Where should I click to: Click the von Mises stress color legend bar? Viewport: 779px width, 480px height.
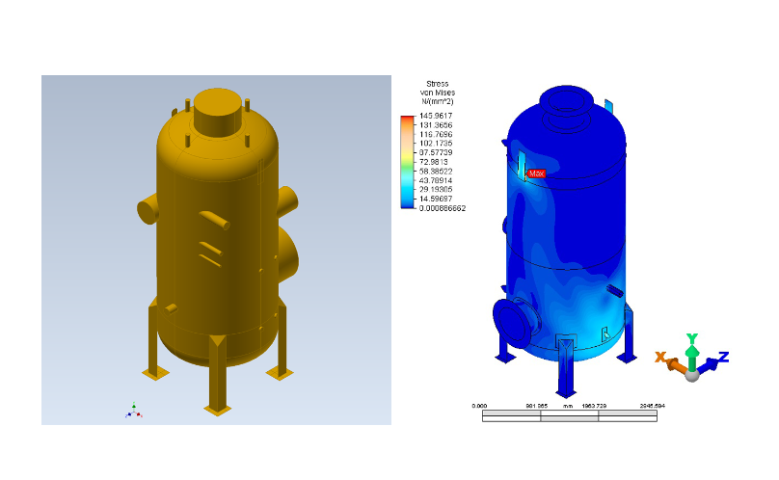click(406, 161)
